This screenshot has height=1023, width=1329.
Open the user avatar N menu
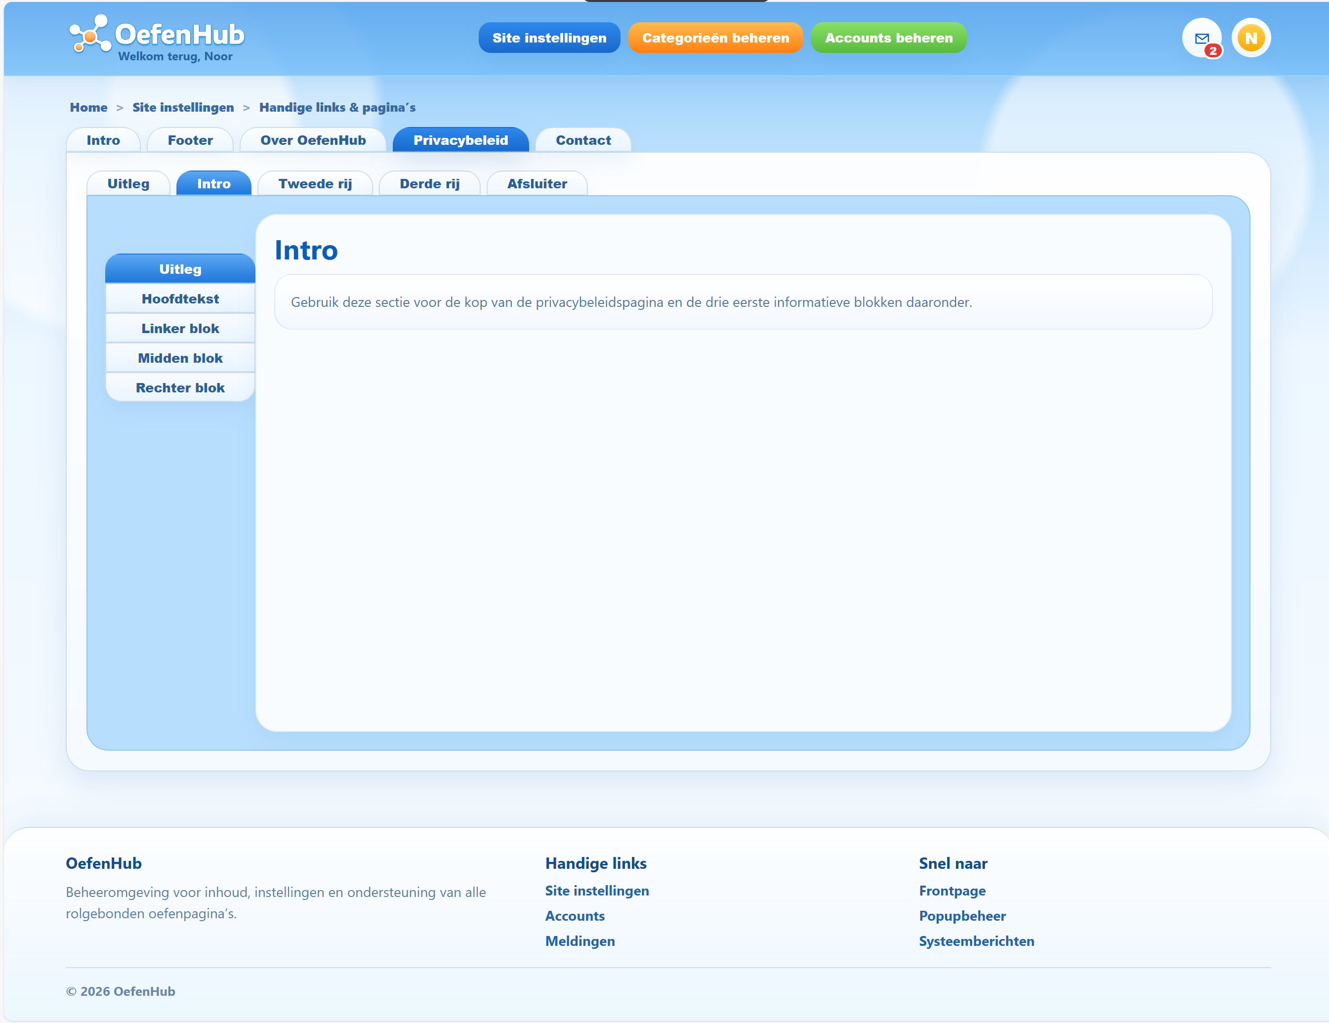pyautogui.click(x=1250, y=38)
